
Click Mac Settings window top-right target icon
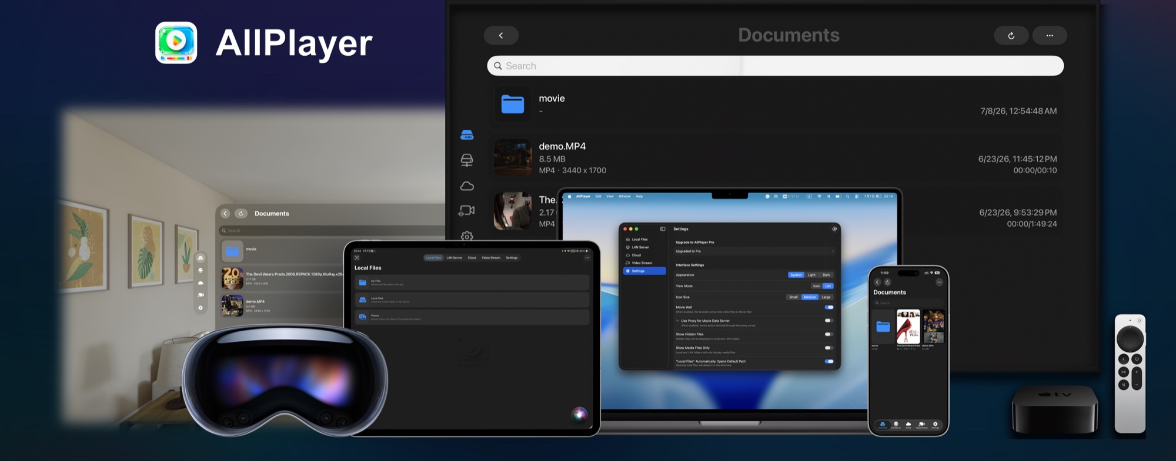(834, 229)
